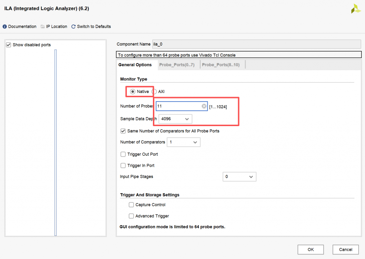365x259 pixels.
Task: Switch to the Probe_Ports(0..7) tab
Action: [177, 65]
